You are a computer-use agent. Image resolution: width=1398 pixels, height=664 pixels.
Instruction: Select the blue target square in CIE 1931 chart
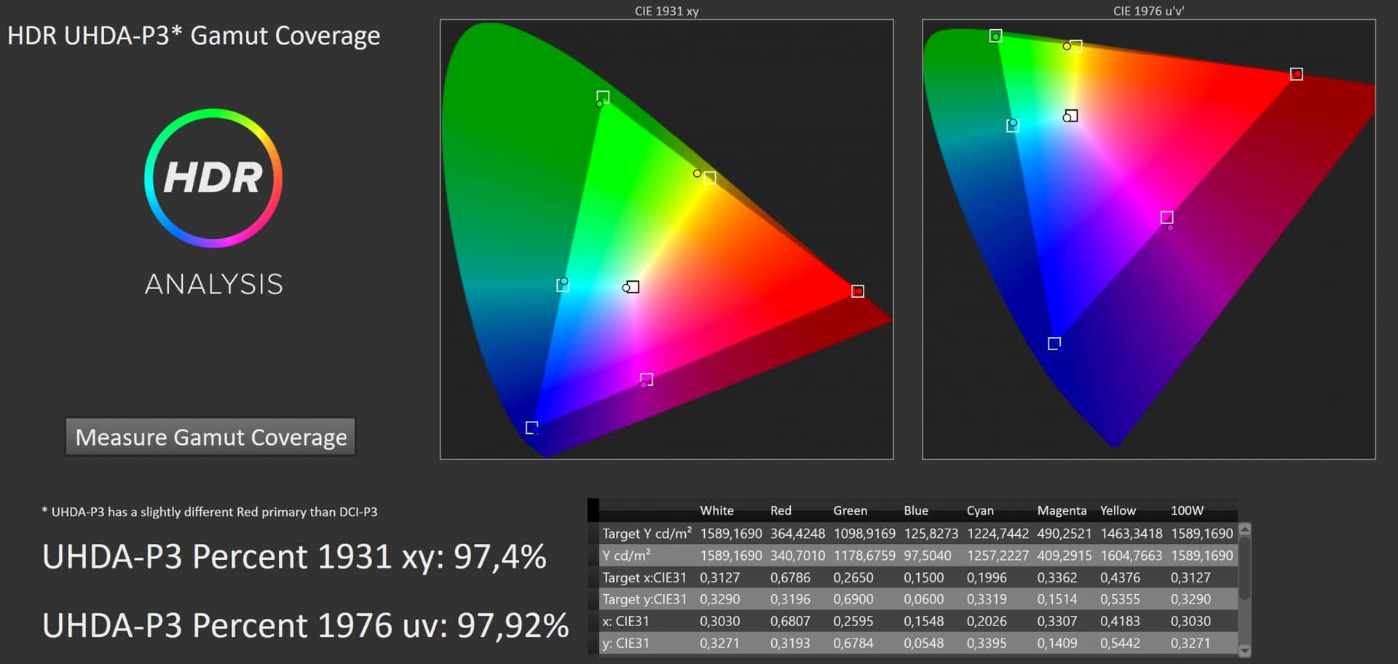(x=532, y=427)
